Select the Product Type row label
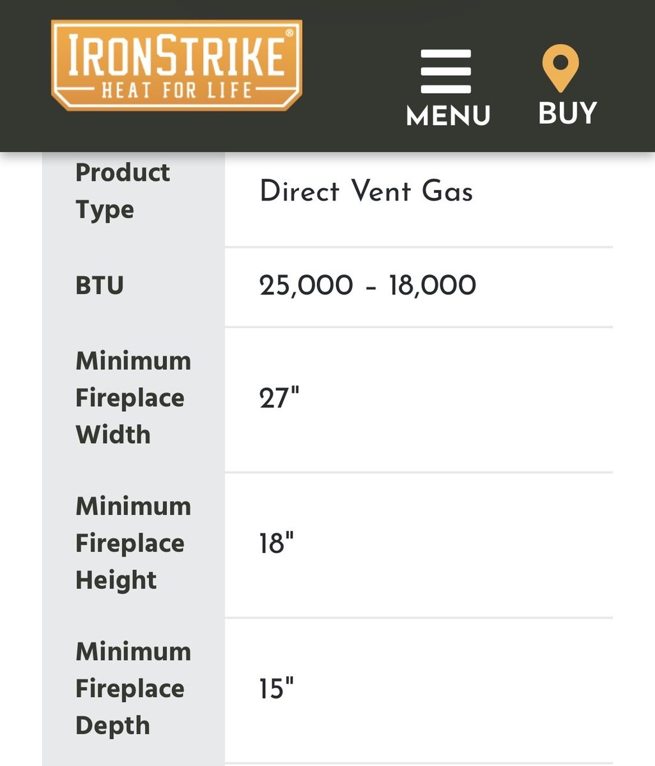Viewport: 655px width, 766px height. (x=123, y=191)
